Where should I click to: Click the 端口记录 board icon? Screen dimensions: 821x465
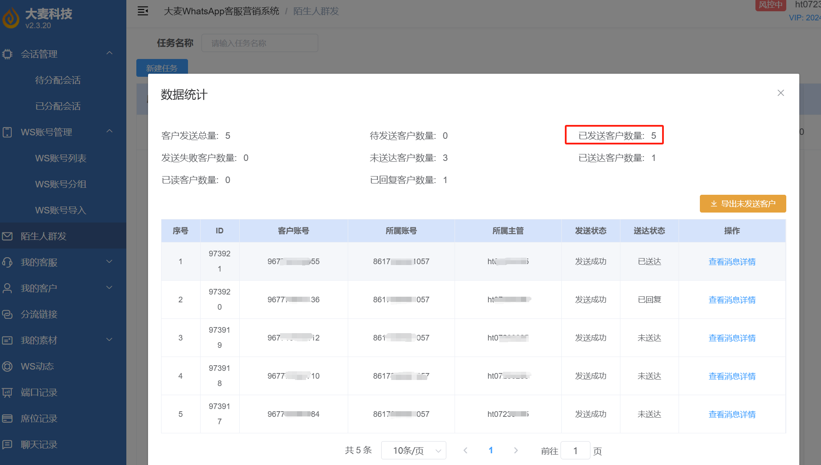7,393
